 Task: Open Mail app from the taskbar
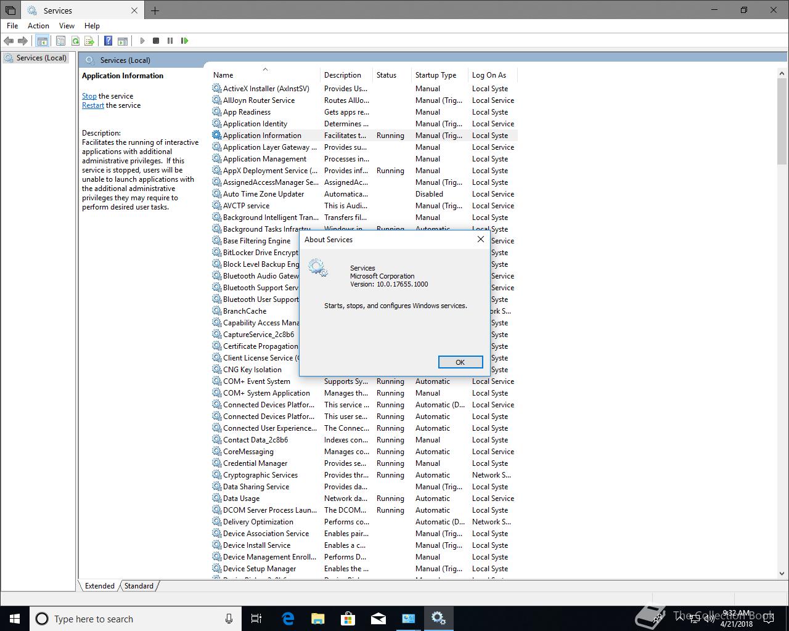(x=378, y=619)
